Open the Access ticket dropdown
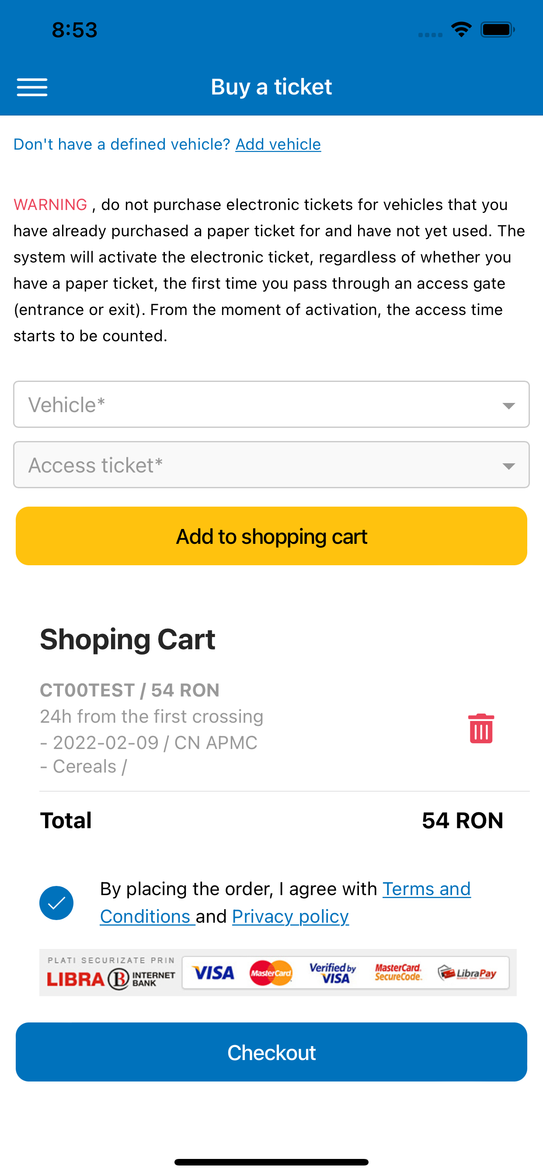543x1176 pixels. pyautogui.click(x=271, y=465)
